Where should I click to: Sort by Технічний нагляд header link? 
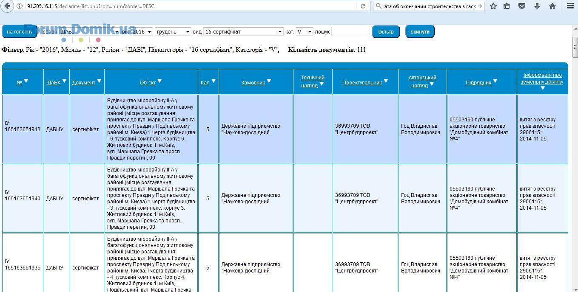[x=313, y=81]
